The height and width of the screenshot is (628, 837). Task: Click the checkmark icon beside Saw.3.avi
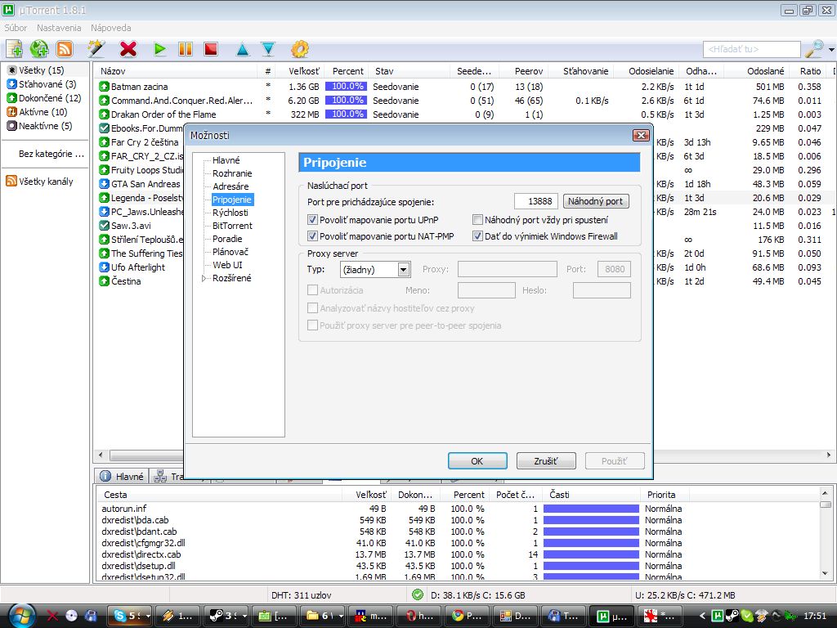[104, 226]
